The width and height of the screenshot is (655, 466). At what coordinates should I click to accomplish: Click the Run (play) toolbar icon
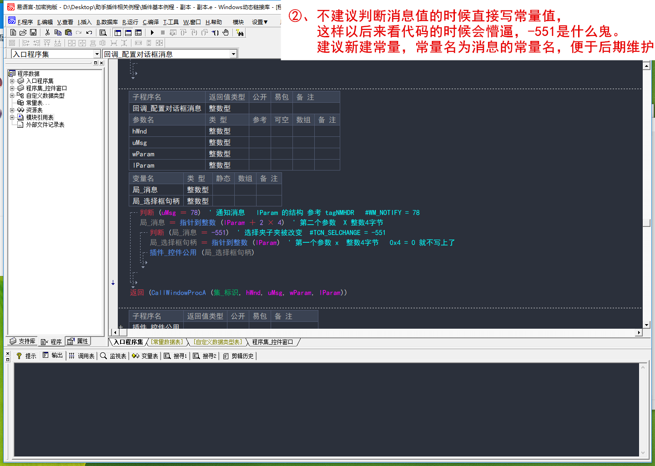click(152, 33)
